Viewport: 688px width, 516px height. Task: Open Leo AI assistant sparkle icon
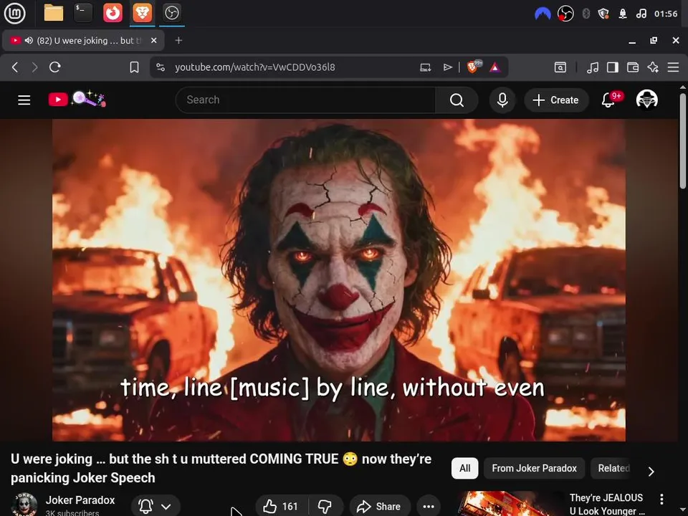tap(653, 67)
